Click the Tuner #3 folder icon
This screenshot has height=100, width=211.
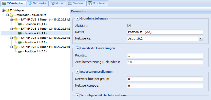(x=15, y=38)
